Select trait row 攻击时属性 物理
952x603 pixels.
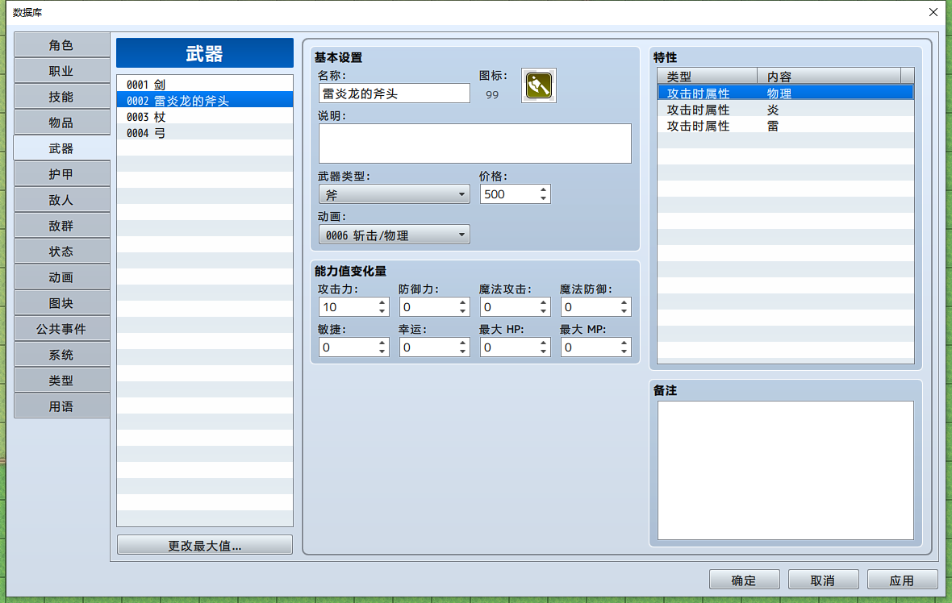786,94
